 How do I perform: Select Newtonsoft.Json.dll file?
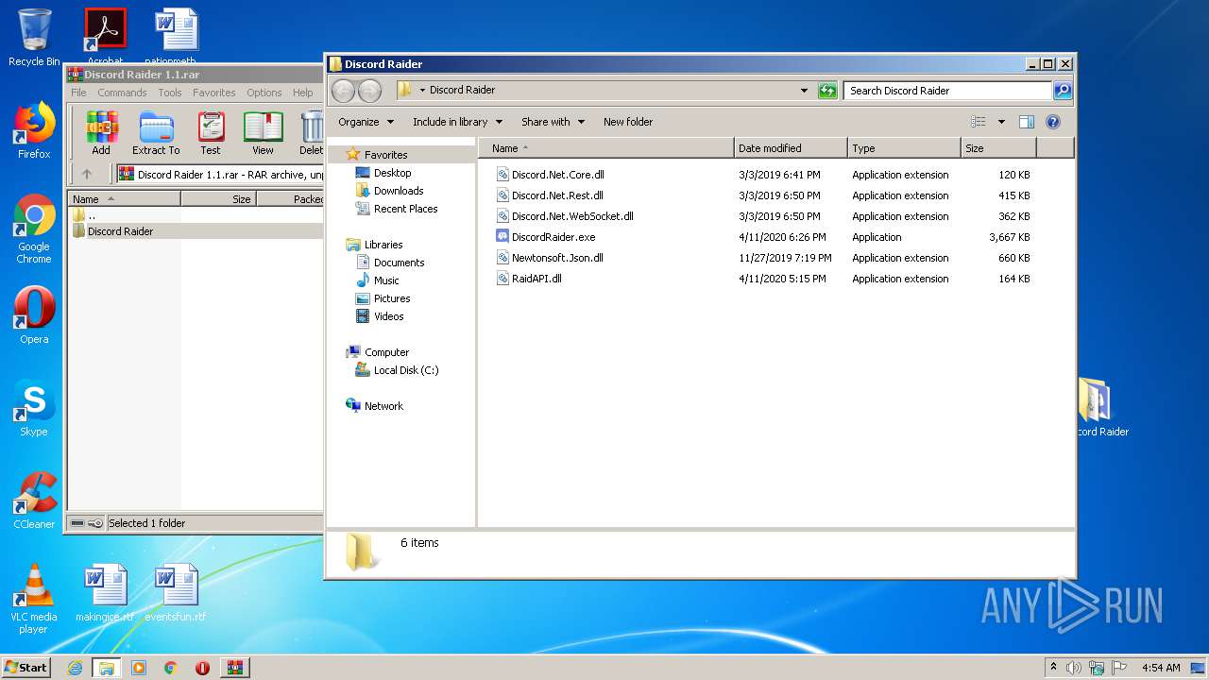[x=557, y=258]
